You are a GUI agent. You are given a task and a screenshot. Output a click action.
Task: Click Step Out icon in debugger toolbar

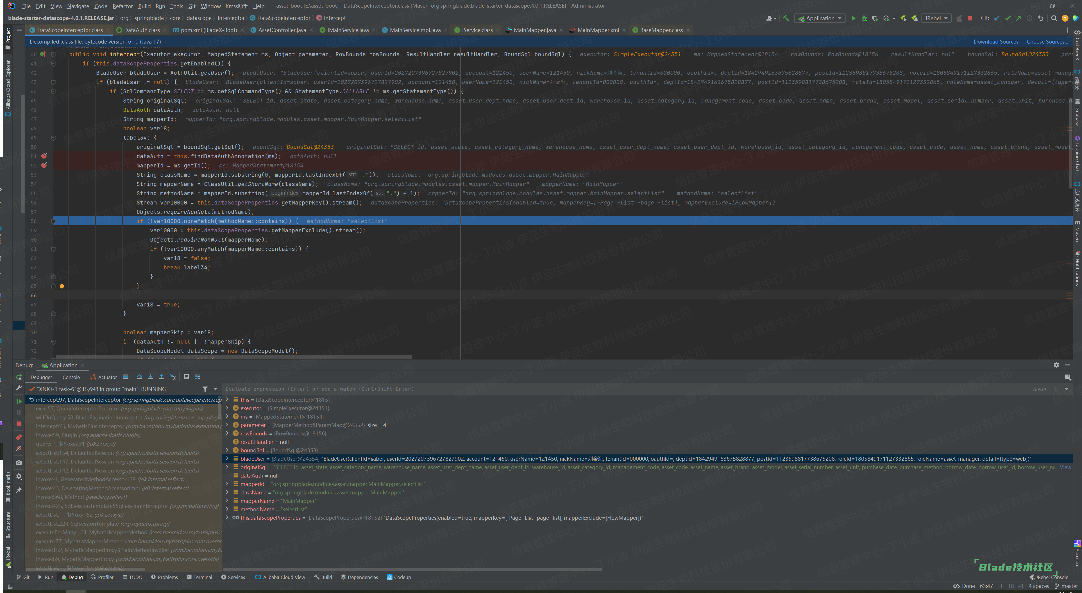[161, 377]
